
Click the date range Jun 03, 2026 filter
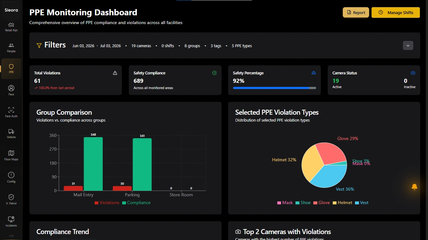pos(97,46)
